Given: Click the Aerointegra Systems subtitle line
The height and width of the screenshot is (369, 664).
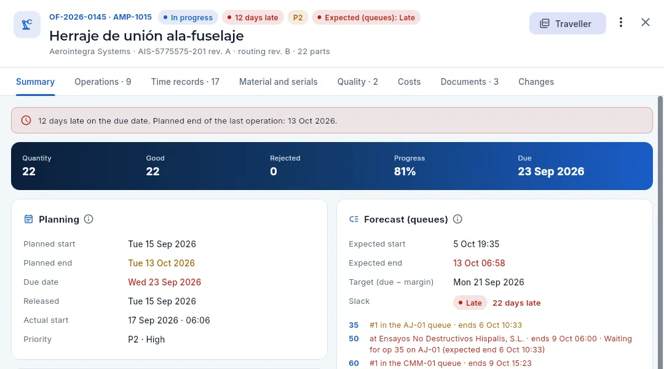Looking at the screenshot, I should 189,51.
